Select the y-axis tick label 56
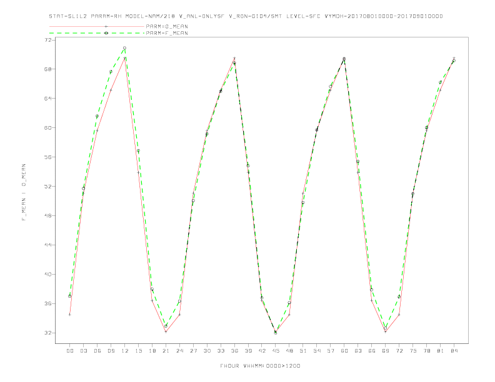This screenshot has height=382, width=495. (48, 157)
